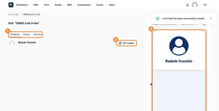Click the Edit header button
This screenshot has height=111, width=219.
point(126,43)
